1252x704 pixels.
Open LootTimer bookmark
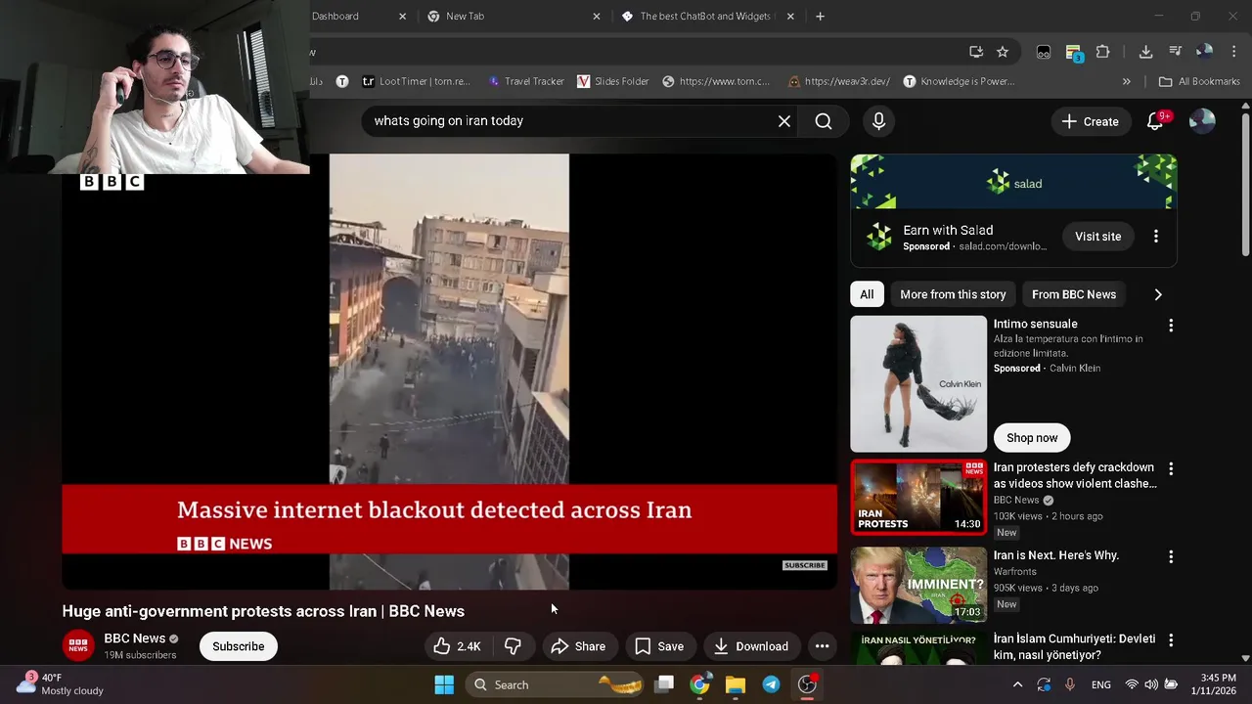click(x=416, y=81)
